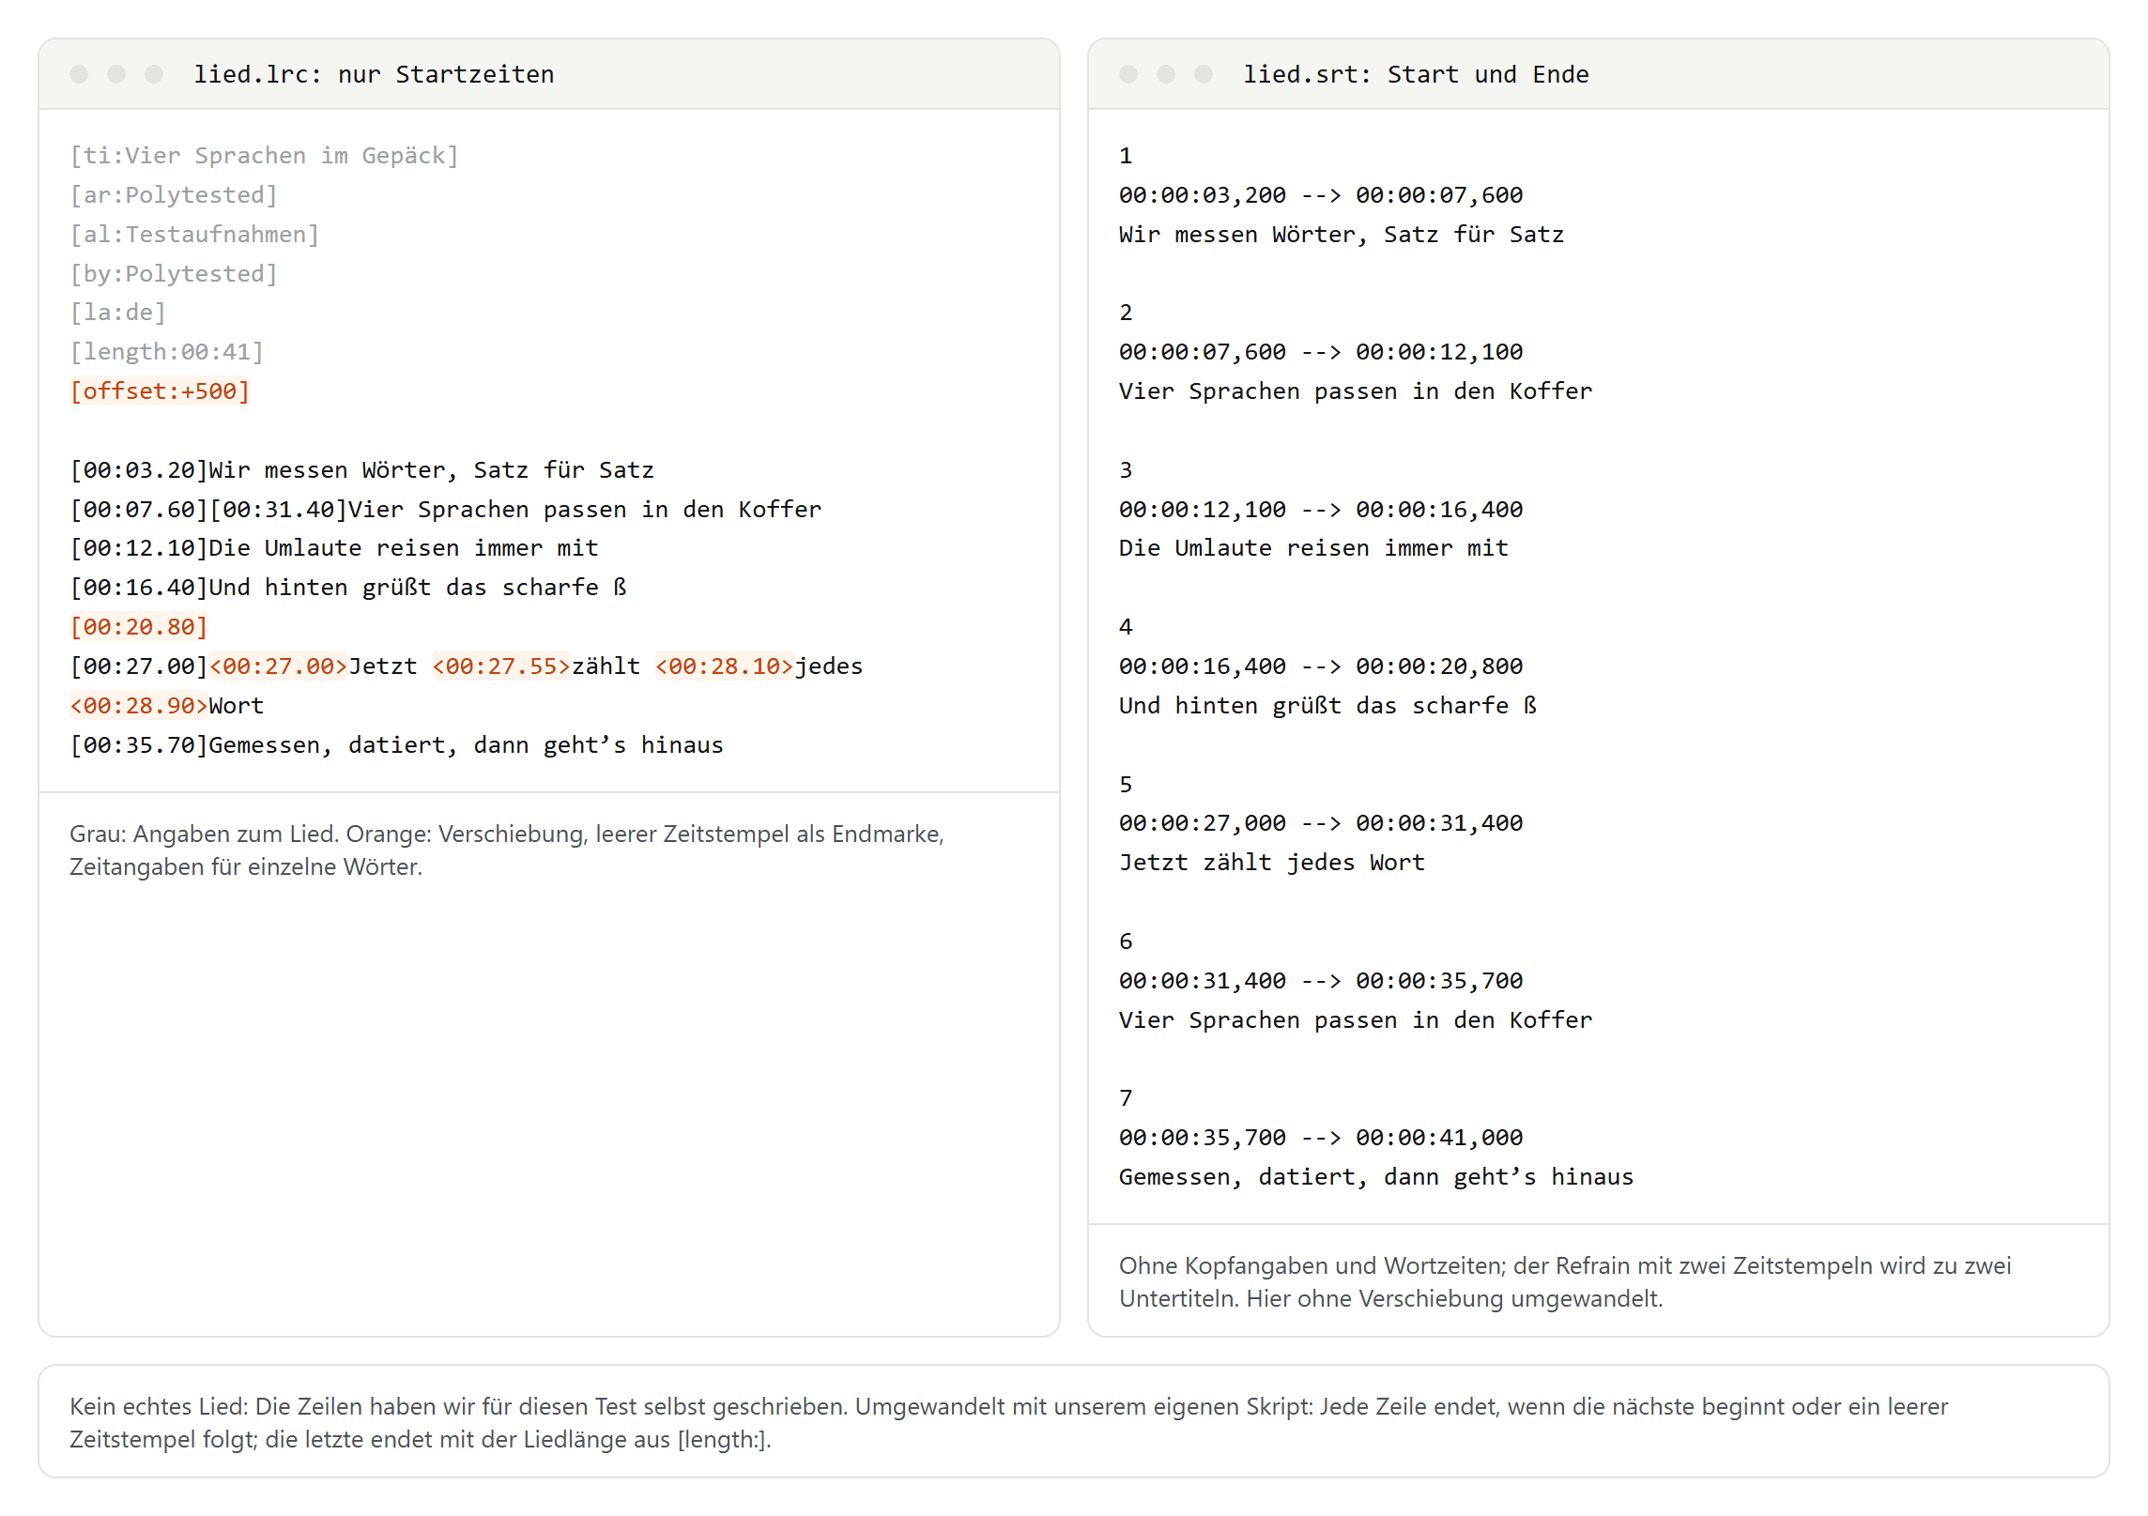Viewport: 2148px width, 1516px height.
Task: Click the '[la:de]' language tag
Action: (x=118, y=313)
